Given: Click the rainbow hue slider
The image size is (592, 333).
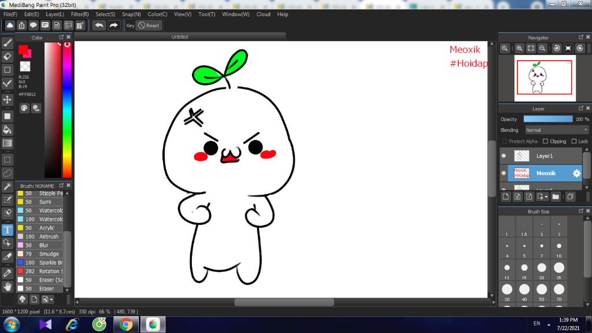Looking at the screenshot, I should [x=67, y=109].
